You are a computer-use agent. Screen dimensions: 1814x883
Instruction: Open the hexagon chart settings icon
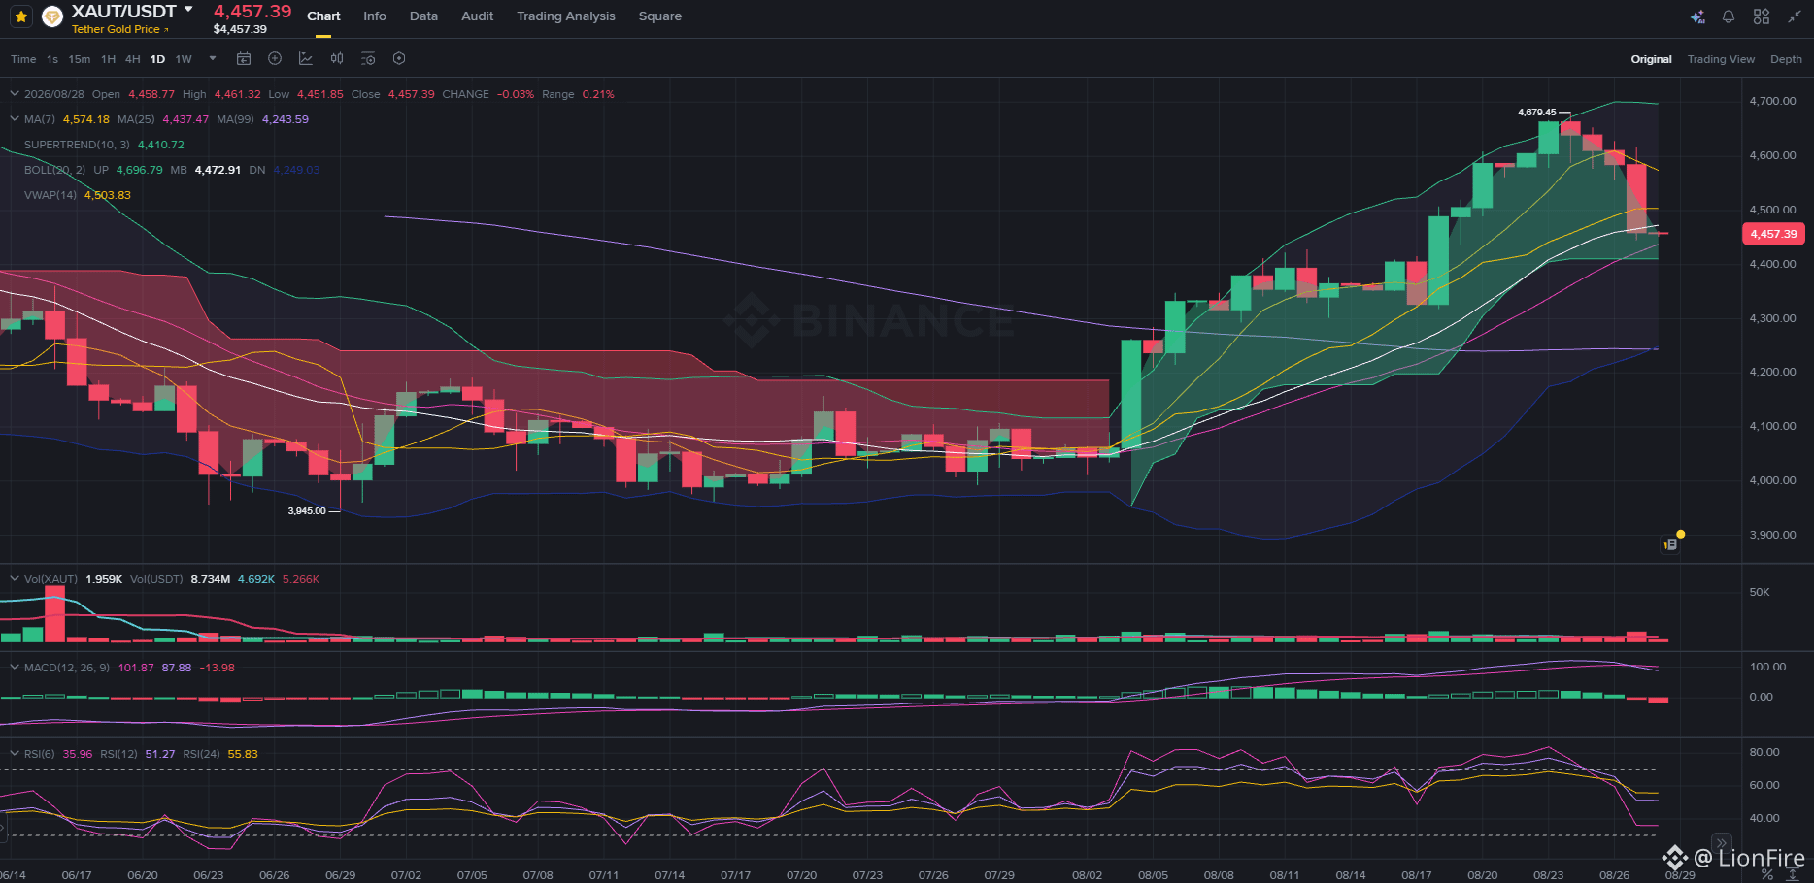pos(399,59)
